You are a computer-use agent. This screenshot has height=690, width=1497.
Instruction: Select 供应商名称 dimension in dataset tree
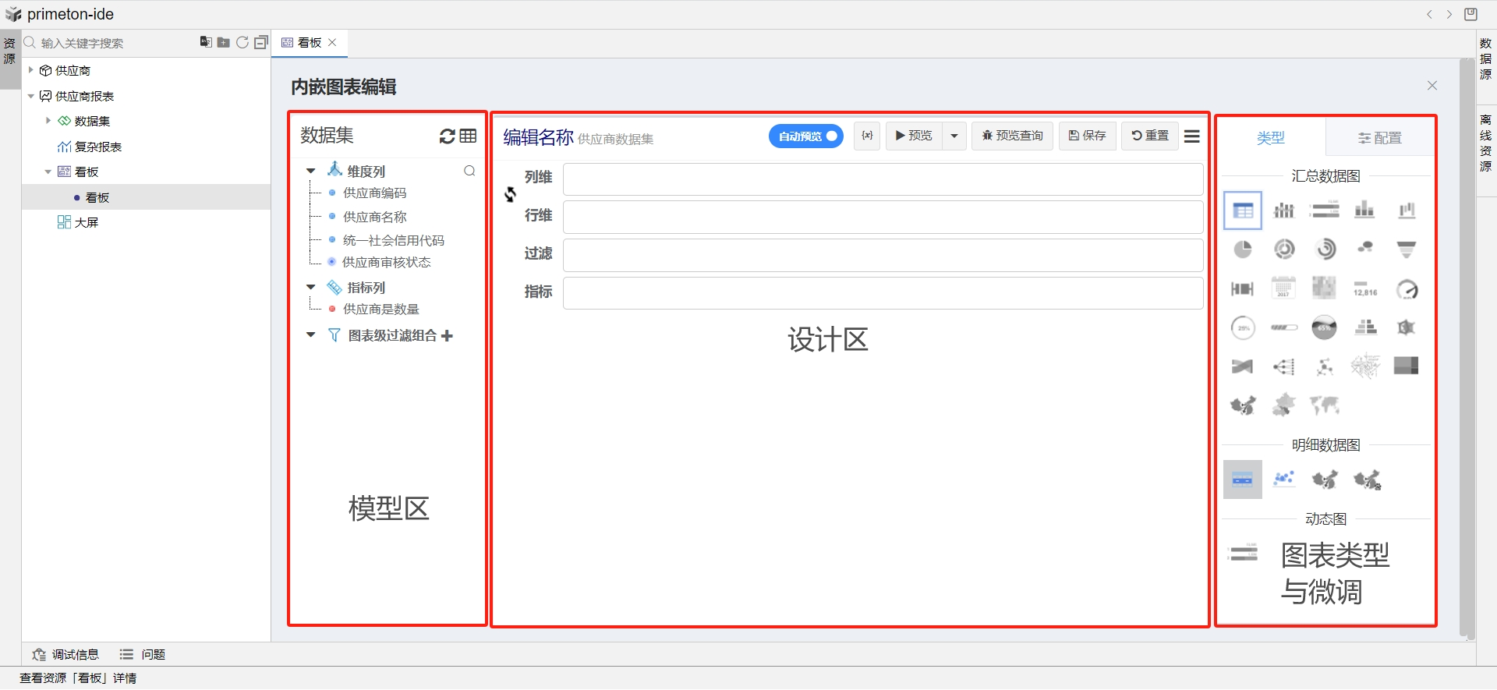[375, 217]
